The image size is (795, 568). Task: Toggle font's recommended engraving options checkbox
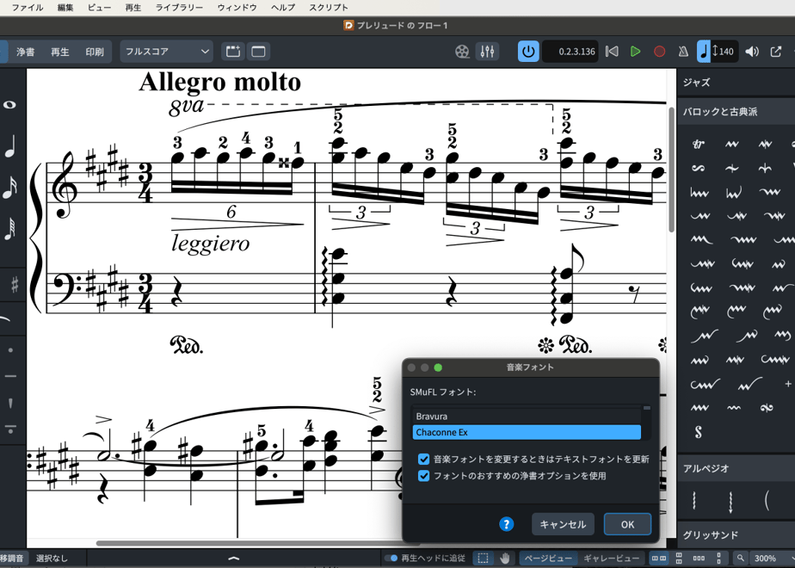pos(424,476)
